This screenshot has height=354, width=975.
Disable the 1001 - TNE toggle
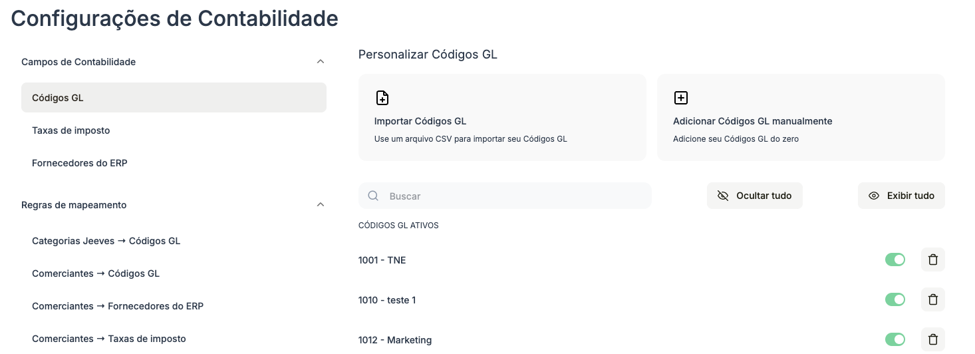[895, 260]
